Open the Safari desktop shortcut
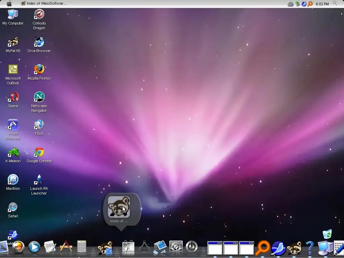 (x=13, y=210)
